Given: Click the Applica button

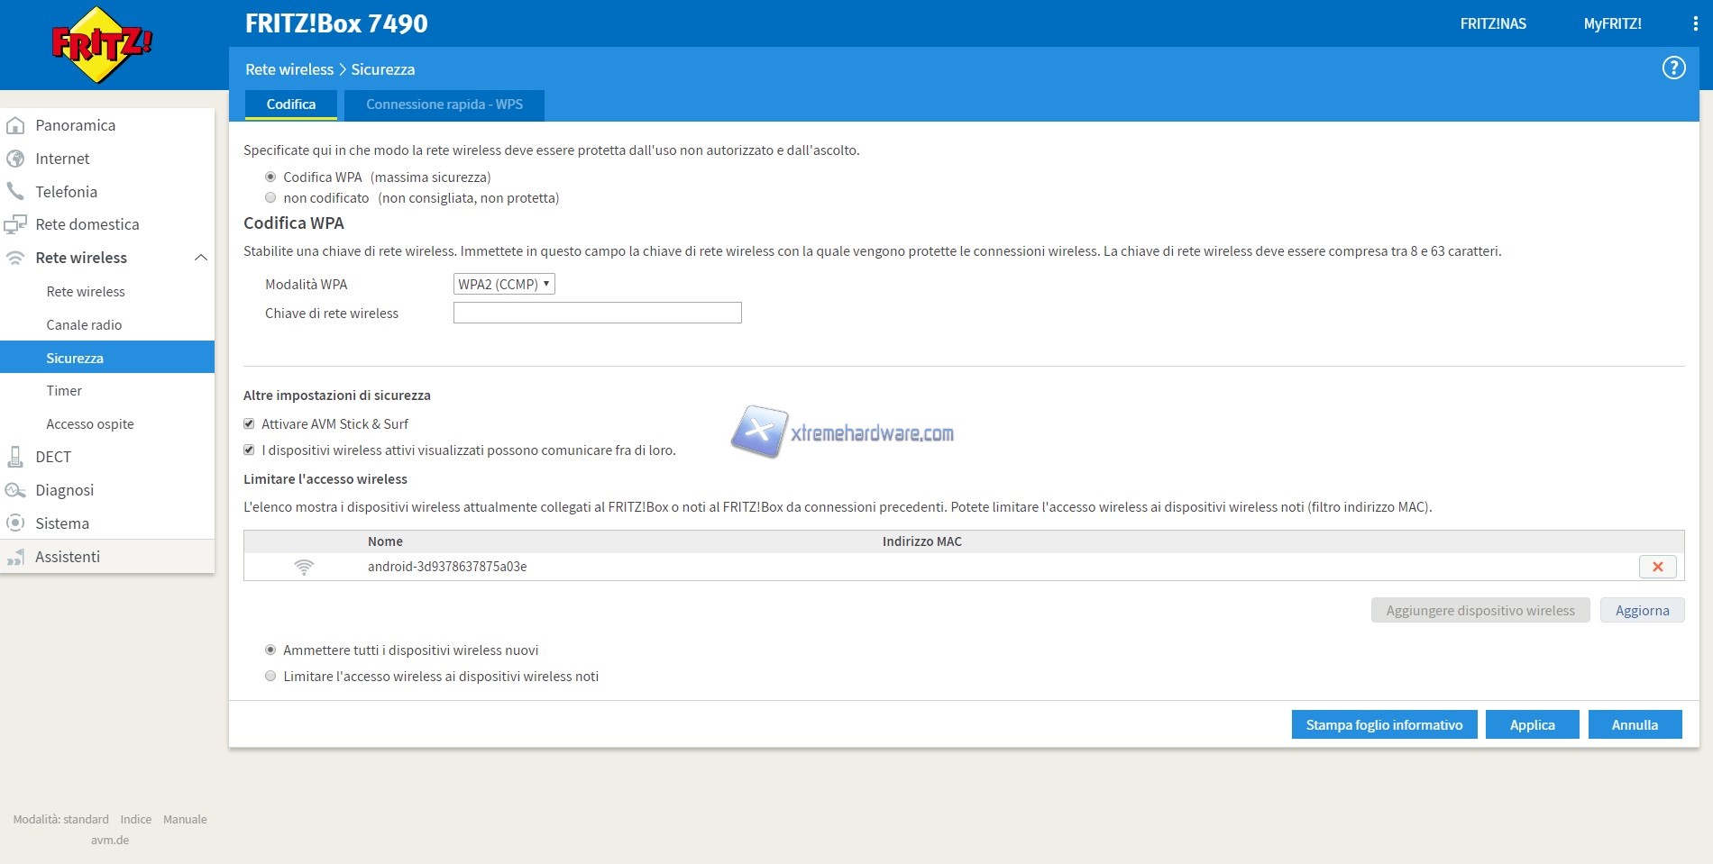Looking at the screenshot, I should pyautogui.click(x=1532, y=725).
